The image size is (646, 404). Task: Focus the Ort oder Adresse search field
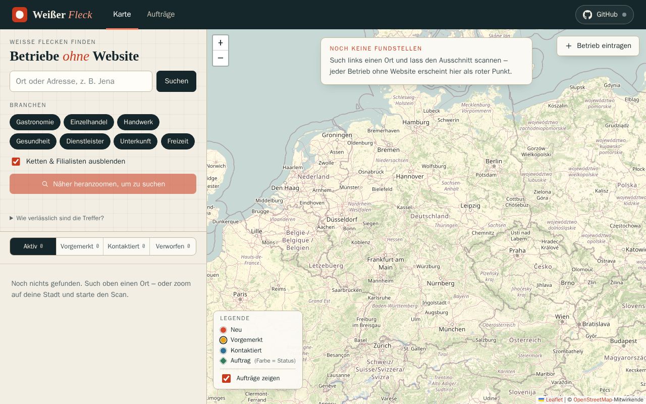(x=81, y=81)
